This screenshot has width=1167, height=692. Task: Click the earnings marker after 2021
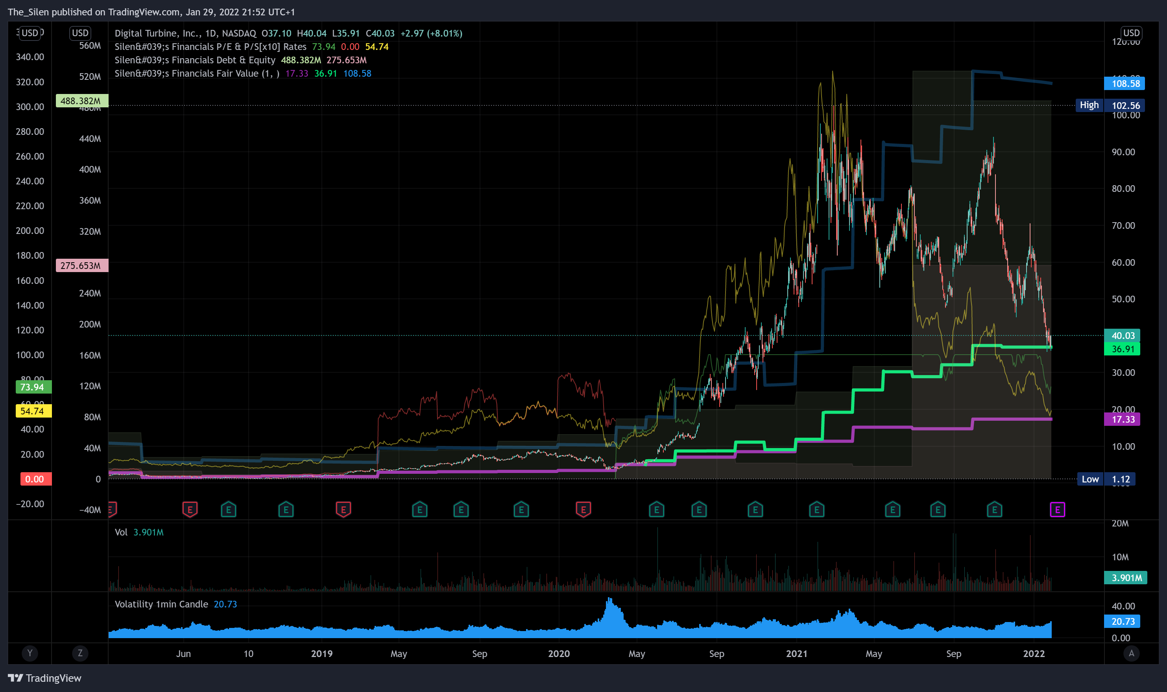tap(816, 509)
